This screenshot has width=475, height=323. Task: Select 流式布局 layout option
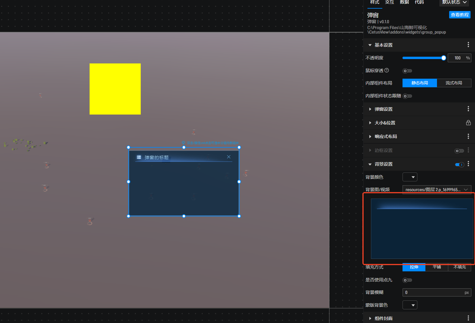tap(454, 83)
